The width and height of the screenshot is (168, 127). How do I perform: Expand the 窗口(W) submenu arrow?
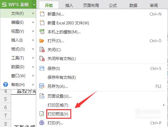point(33,76)
